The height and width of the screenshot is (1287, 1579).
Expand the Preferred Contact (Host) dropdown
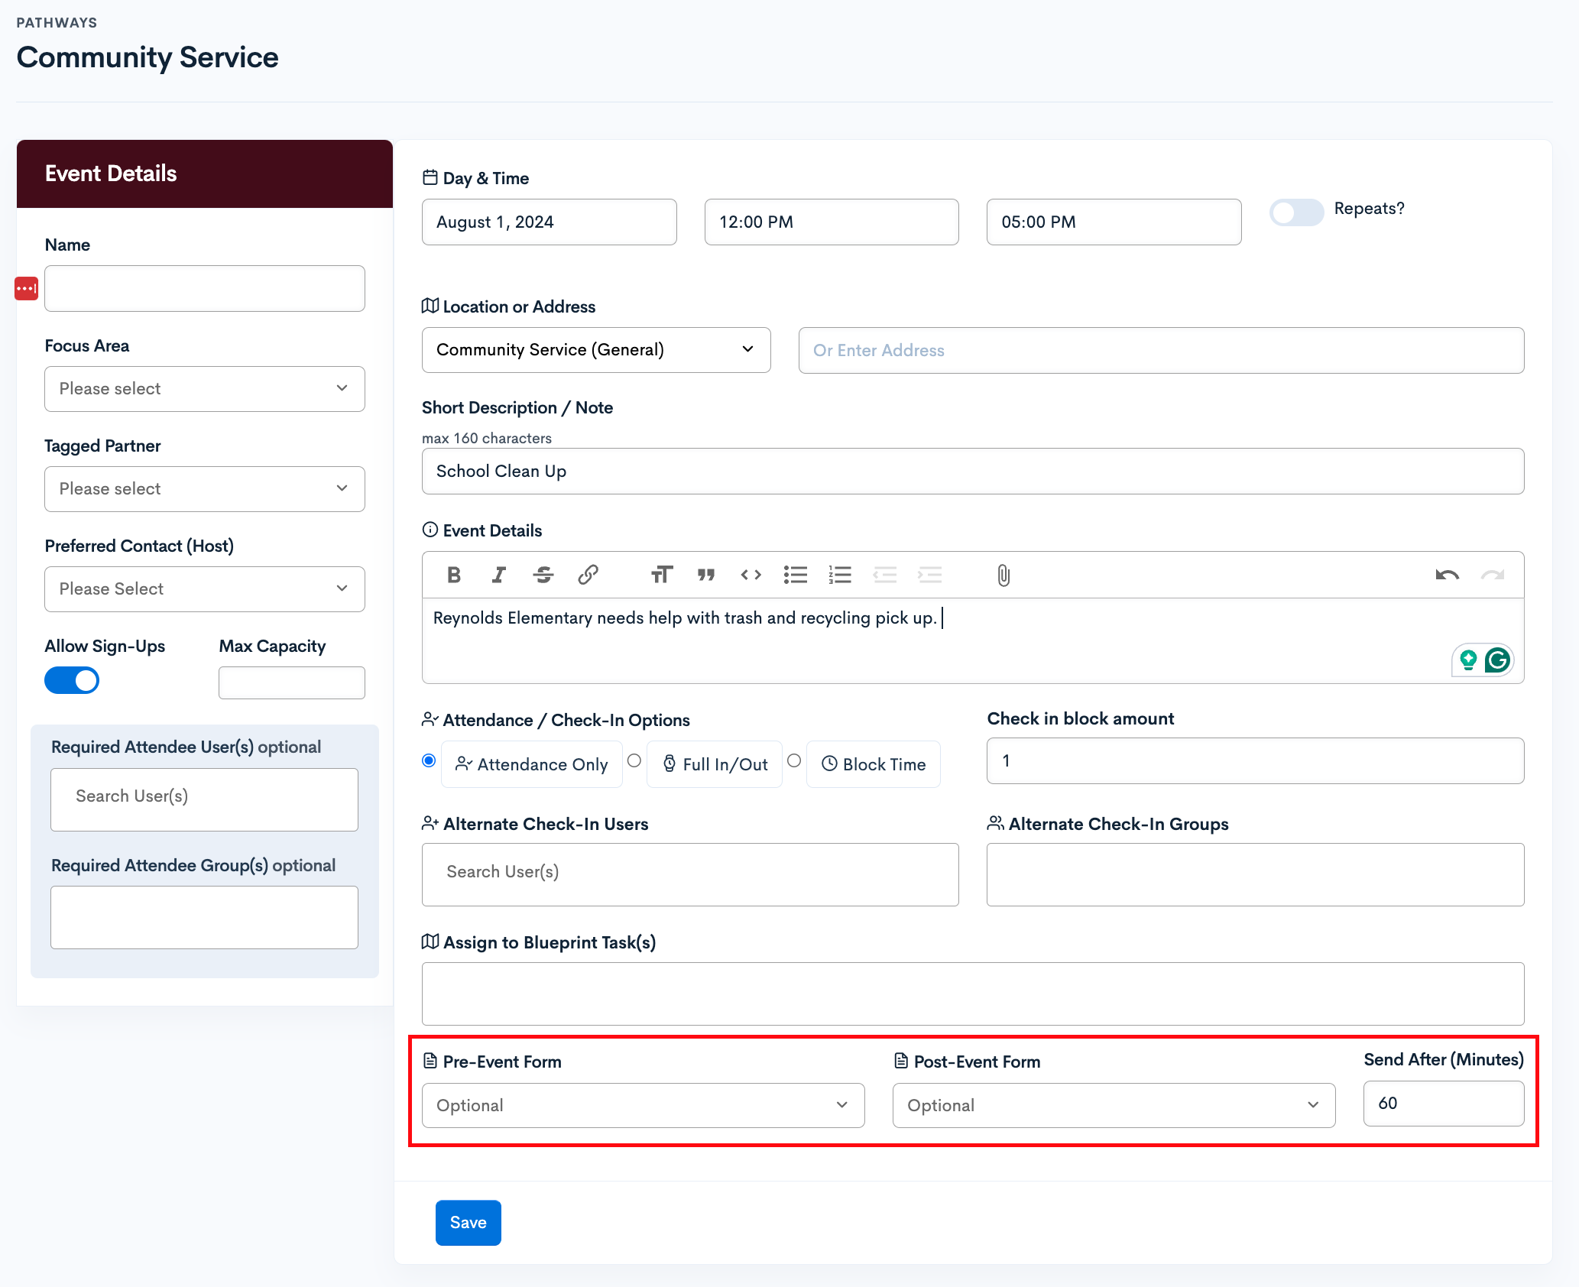tap(205, 589)
